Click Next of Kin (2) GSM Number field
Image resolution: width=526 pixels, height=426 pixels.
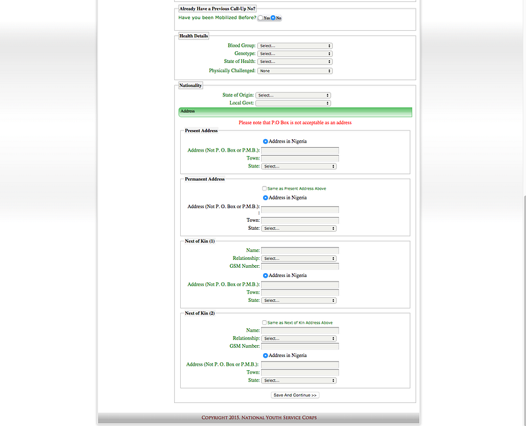pos(300,347)
